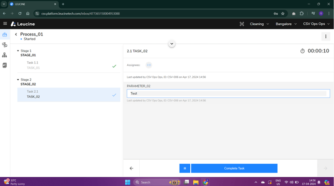The width and height of the screenshot is (334, 186).
Task: Open Chrome from the taskbar
Action: click(205, 182)
